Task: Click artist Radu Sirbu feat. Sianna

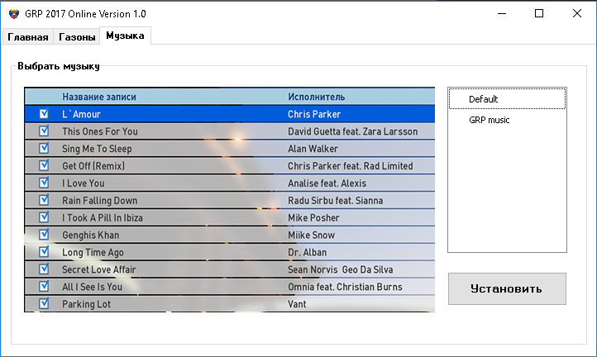Action: tap(335, 201)
